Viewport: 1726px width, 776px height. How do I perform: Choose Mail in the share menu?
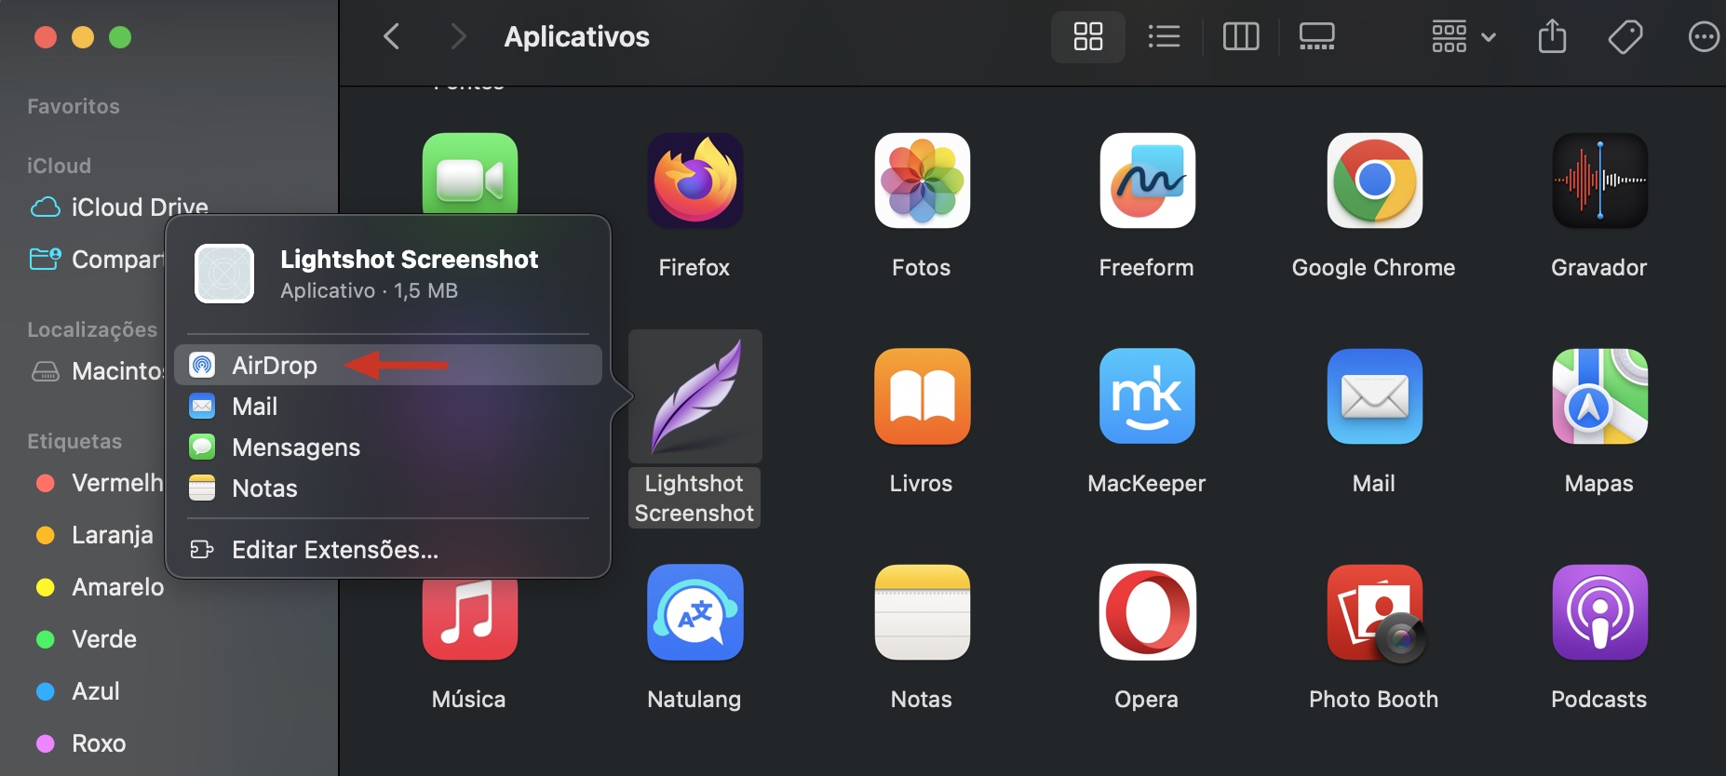(x=388, y=406)
